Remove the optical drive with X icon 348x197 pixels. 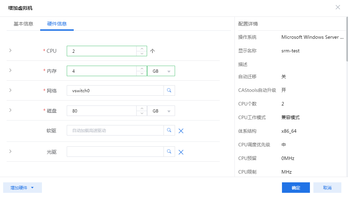click(x=181, y=152)
